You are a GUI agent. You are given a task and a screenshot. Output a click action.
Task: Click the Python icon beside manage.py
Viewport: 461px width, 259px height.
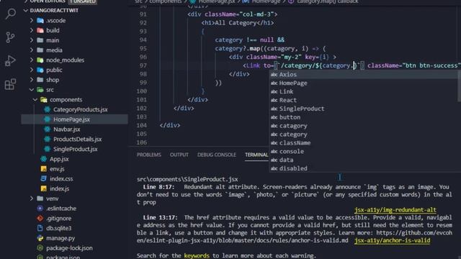click(40, 238)
